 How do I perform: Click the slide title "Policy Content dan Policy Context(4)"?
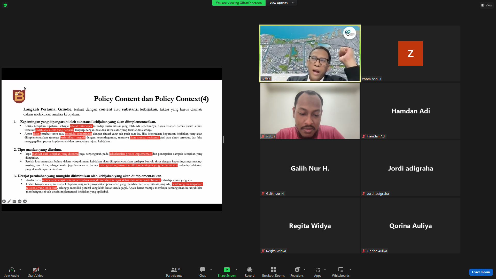[151, 99]
